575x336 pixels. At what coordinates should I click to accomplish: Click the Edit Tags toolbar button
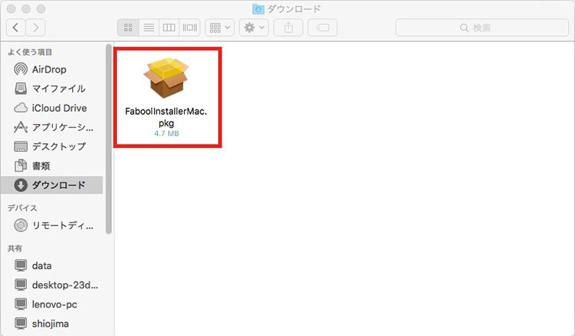[322, 28]
